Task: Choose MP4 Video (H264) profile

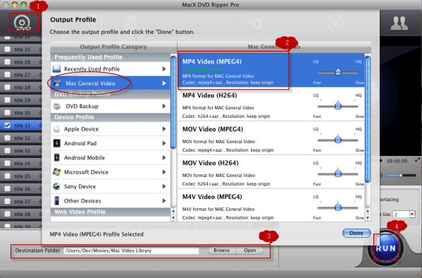Action: pos(271,104)
